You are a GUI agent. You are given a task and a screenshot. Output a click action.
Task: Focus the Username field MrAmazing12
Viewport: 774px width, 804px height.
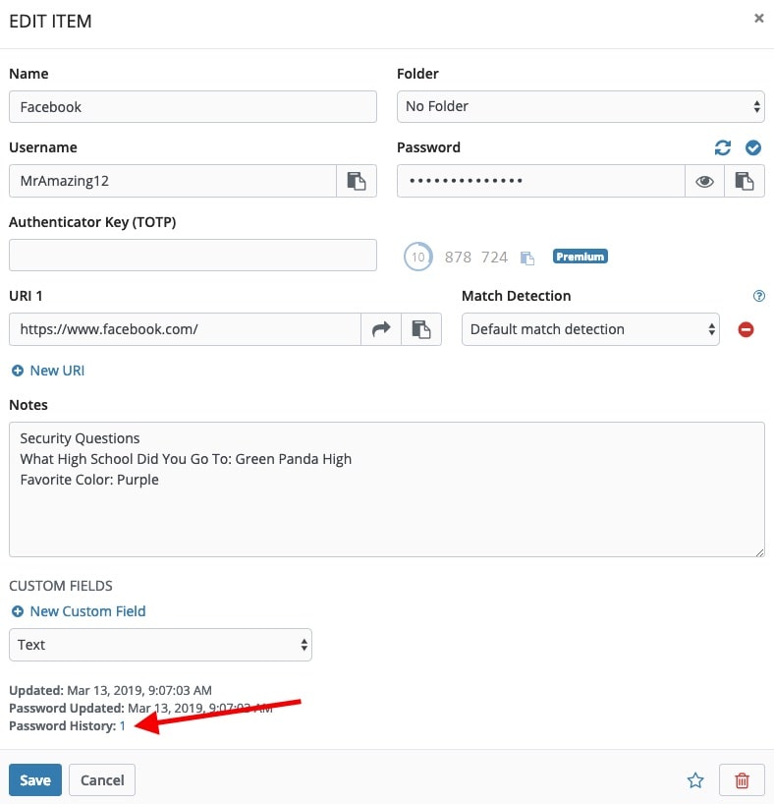click(173, 181)
